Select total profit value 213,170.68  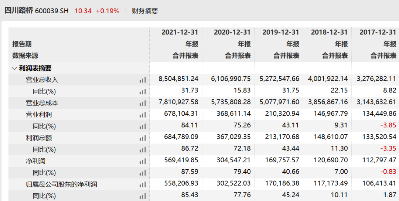click(x=282, y=137)
